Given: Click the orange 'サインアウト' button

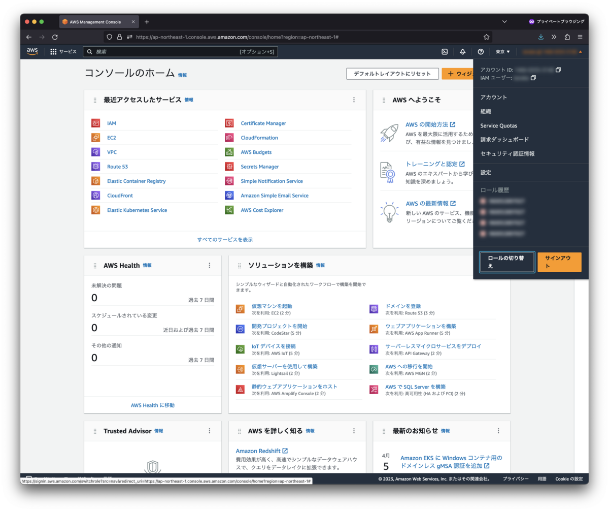Looking at the screenshot, I should [559, 262].
